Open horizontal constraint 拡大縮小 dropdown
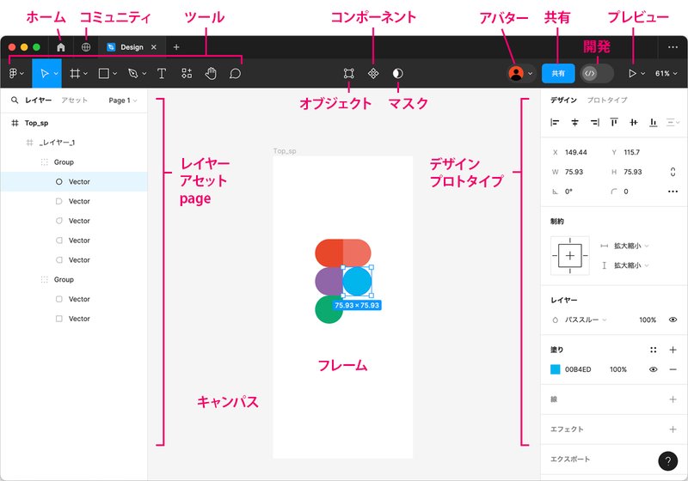This screenshot has height=481, width=688. 631,246
